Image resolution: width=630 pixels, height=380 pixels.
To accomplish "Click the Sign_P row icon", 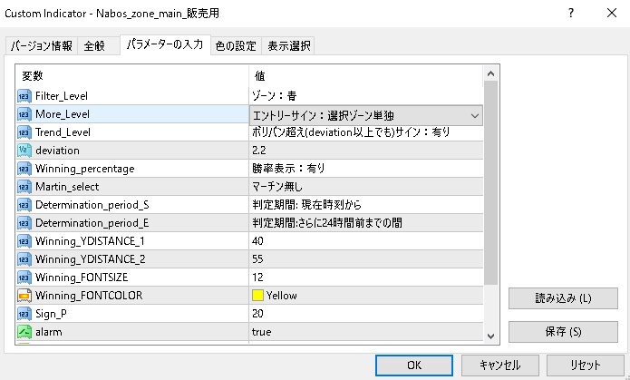I will coord(24,314).
